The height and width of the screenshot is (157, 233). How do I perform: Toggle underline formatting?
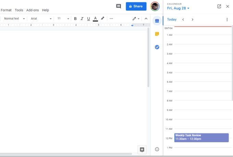click(x=88, y=19)
